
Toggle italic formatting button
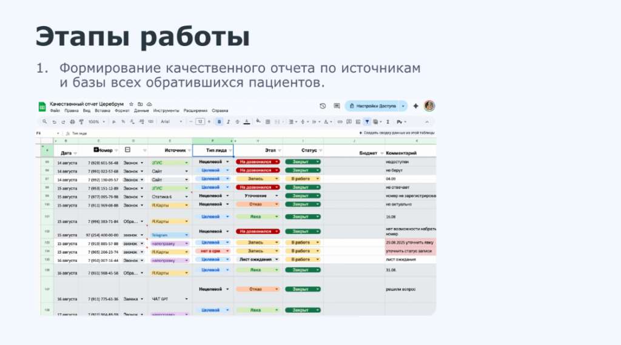(227, 122)
